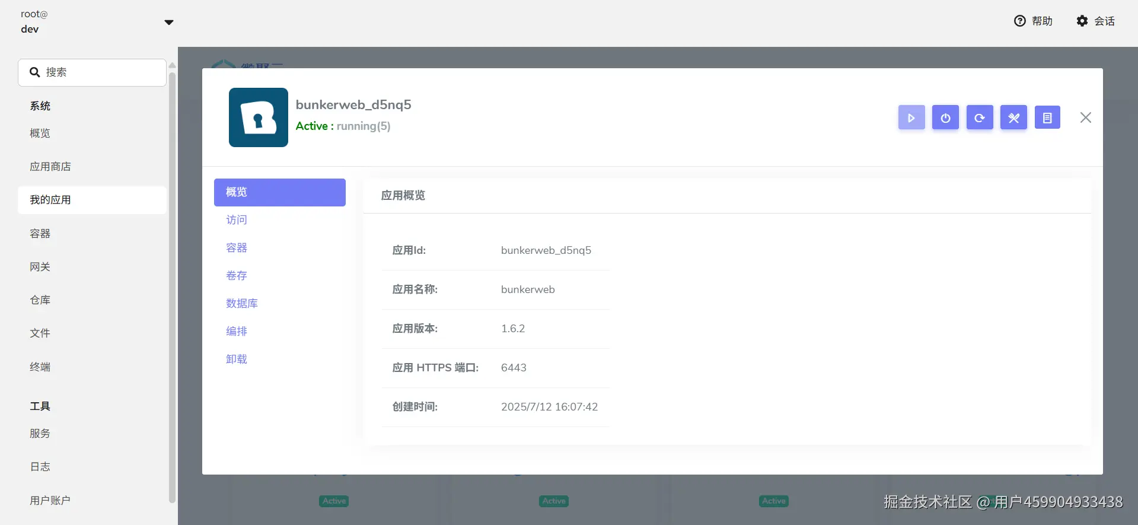Open the 编排 tab

click(280, 332)
